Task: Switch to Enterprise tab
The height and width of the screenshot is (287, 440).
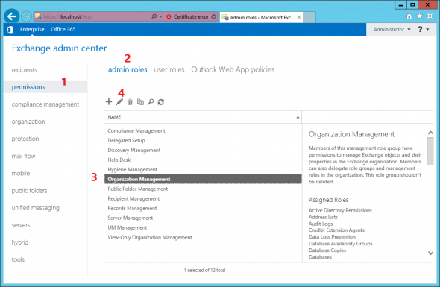Action: point(32,29)
